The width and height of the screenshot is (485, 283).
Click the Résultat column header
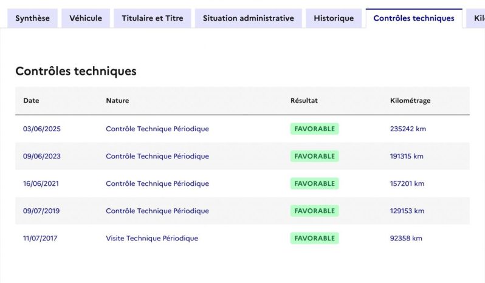point(304,100)
